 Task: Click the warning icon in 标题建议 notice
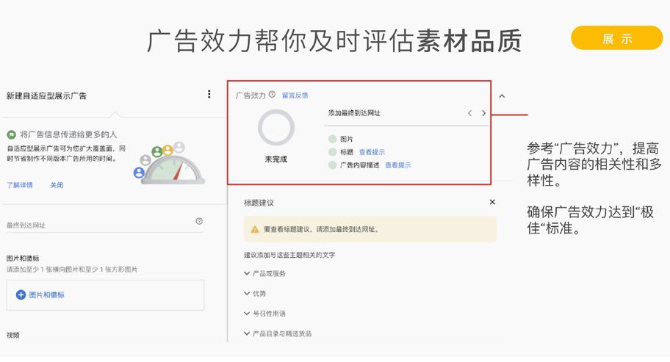point(255,229)
